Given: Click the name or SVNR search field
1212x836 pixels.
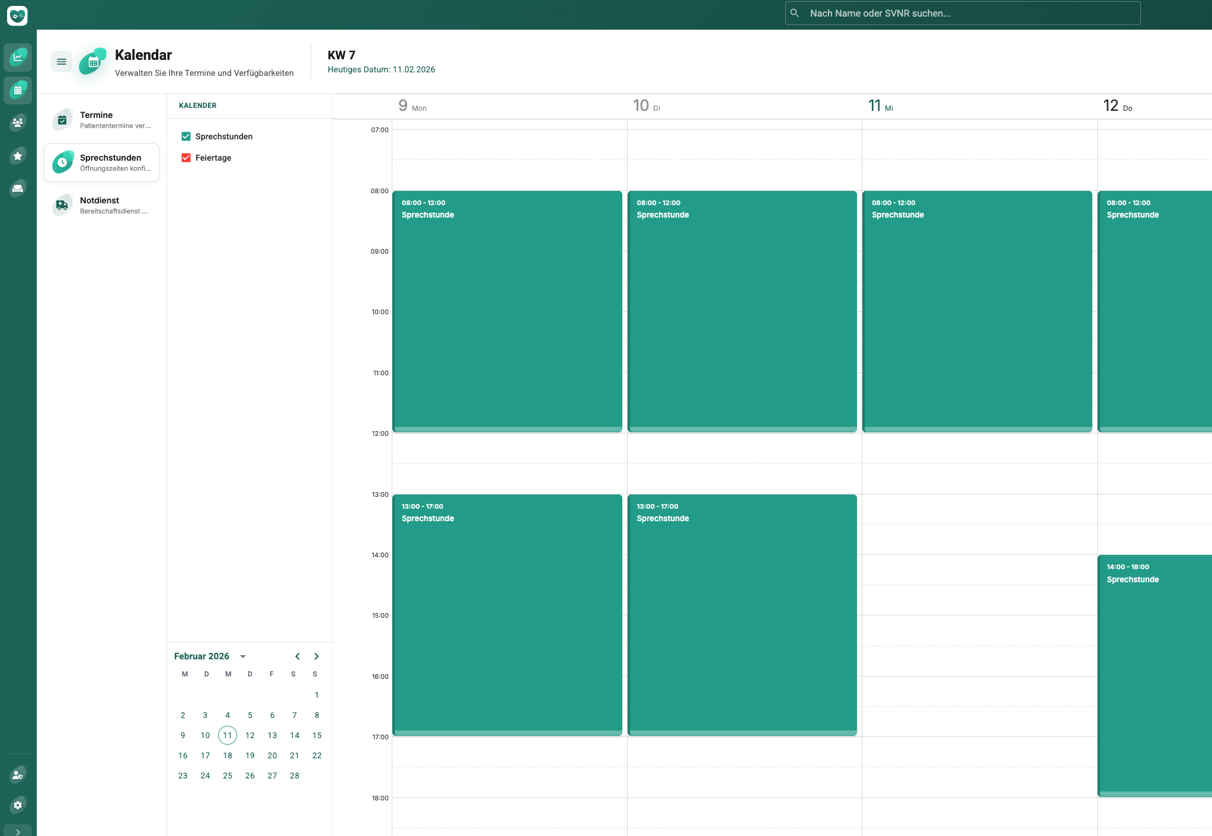Looking at the screenshot, I should 962,13.
